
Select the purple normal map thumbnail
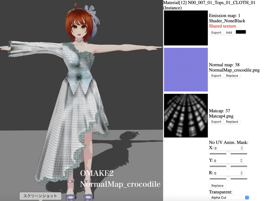point(185,69)
